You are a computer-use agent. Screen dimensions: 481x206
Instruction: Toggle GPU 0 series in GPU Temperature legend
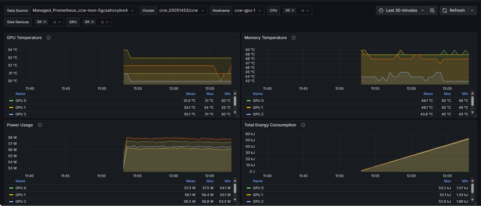click(21, 101)
